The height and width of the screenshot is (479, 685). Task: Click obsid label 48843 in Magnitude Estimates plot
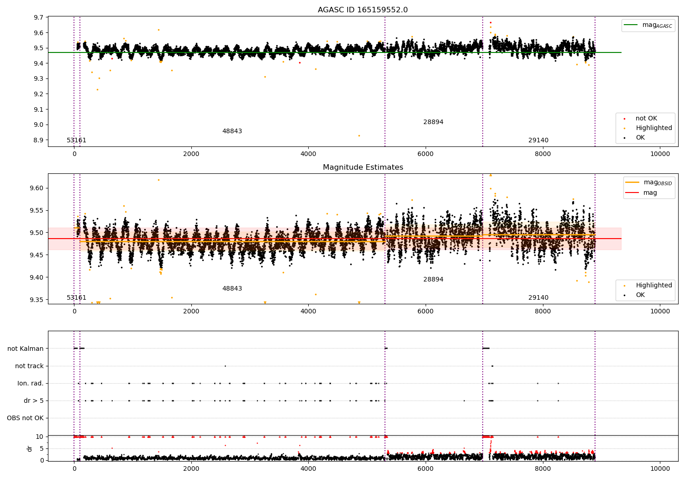coord(232,289)
